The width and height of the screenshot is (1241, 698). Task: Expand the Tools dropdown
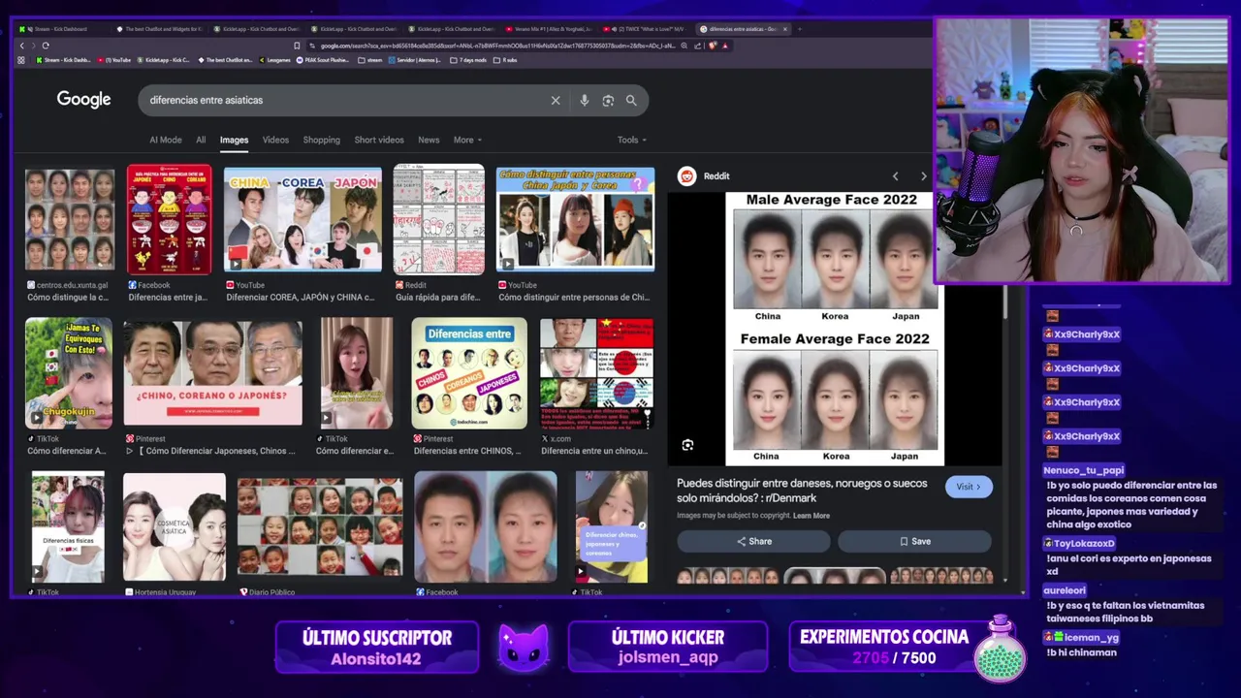[631, 140]
